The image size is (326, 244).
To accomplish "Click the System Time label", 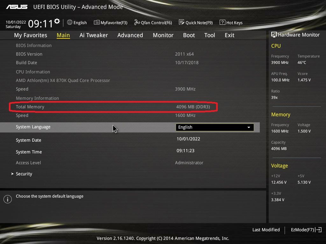I will coord(29,152).
